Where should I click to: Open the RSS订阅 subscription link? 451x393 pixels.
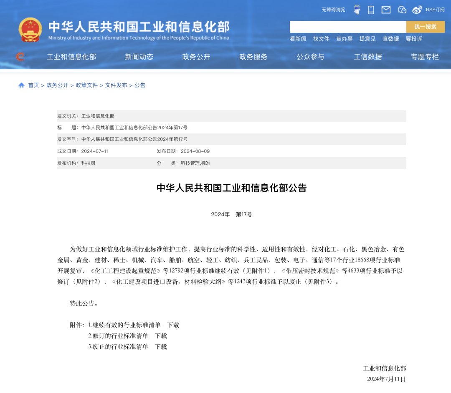click(434, 10)
